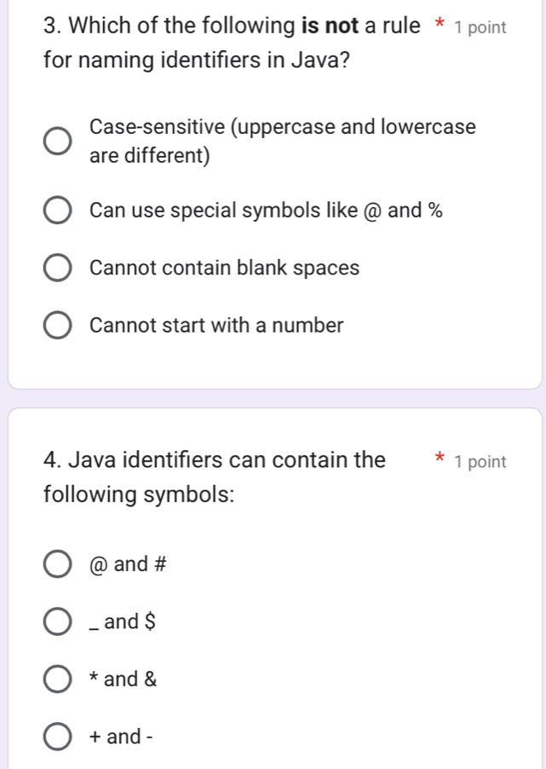Viewport: 546px width, 769px height.
Task: Select "+ and -" as the answer
Action: coord(56,736)
